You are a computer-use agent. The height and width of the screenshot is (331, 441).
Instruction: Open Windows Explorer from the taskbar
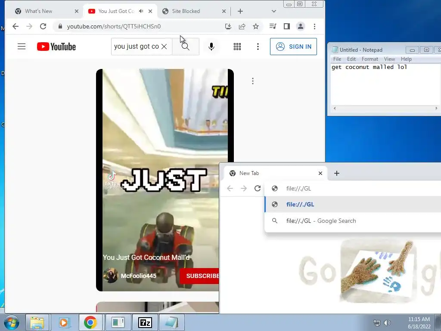37,322
